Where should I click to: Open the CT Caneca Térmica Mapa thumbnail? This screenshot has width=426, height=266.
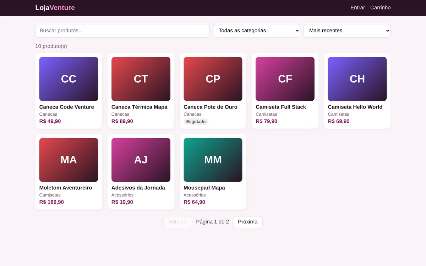141,79
